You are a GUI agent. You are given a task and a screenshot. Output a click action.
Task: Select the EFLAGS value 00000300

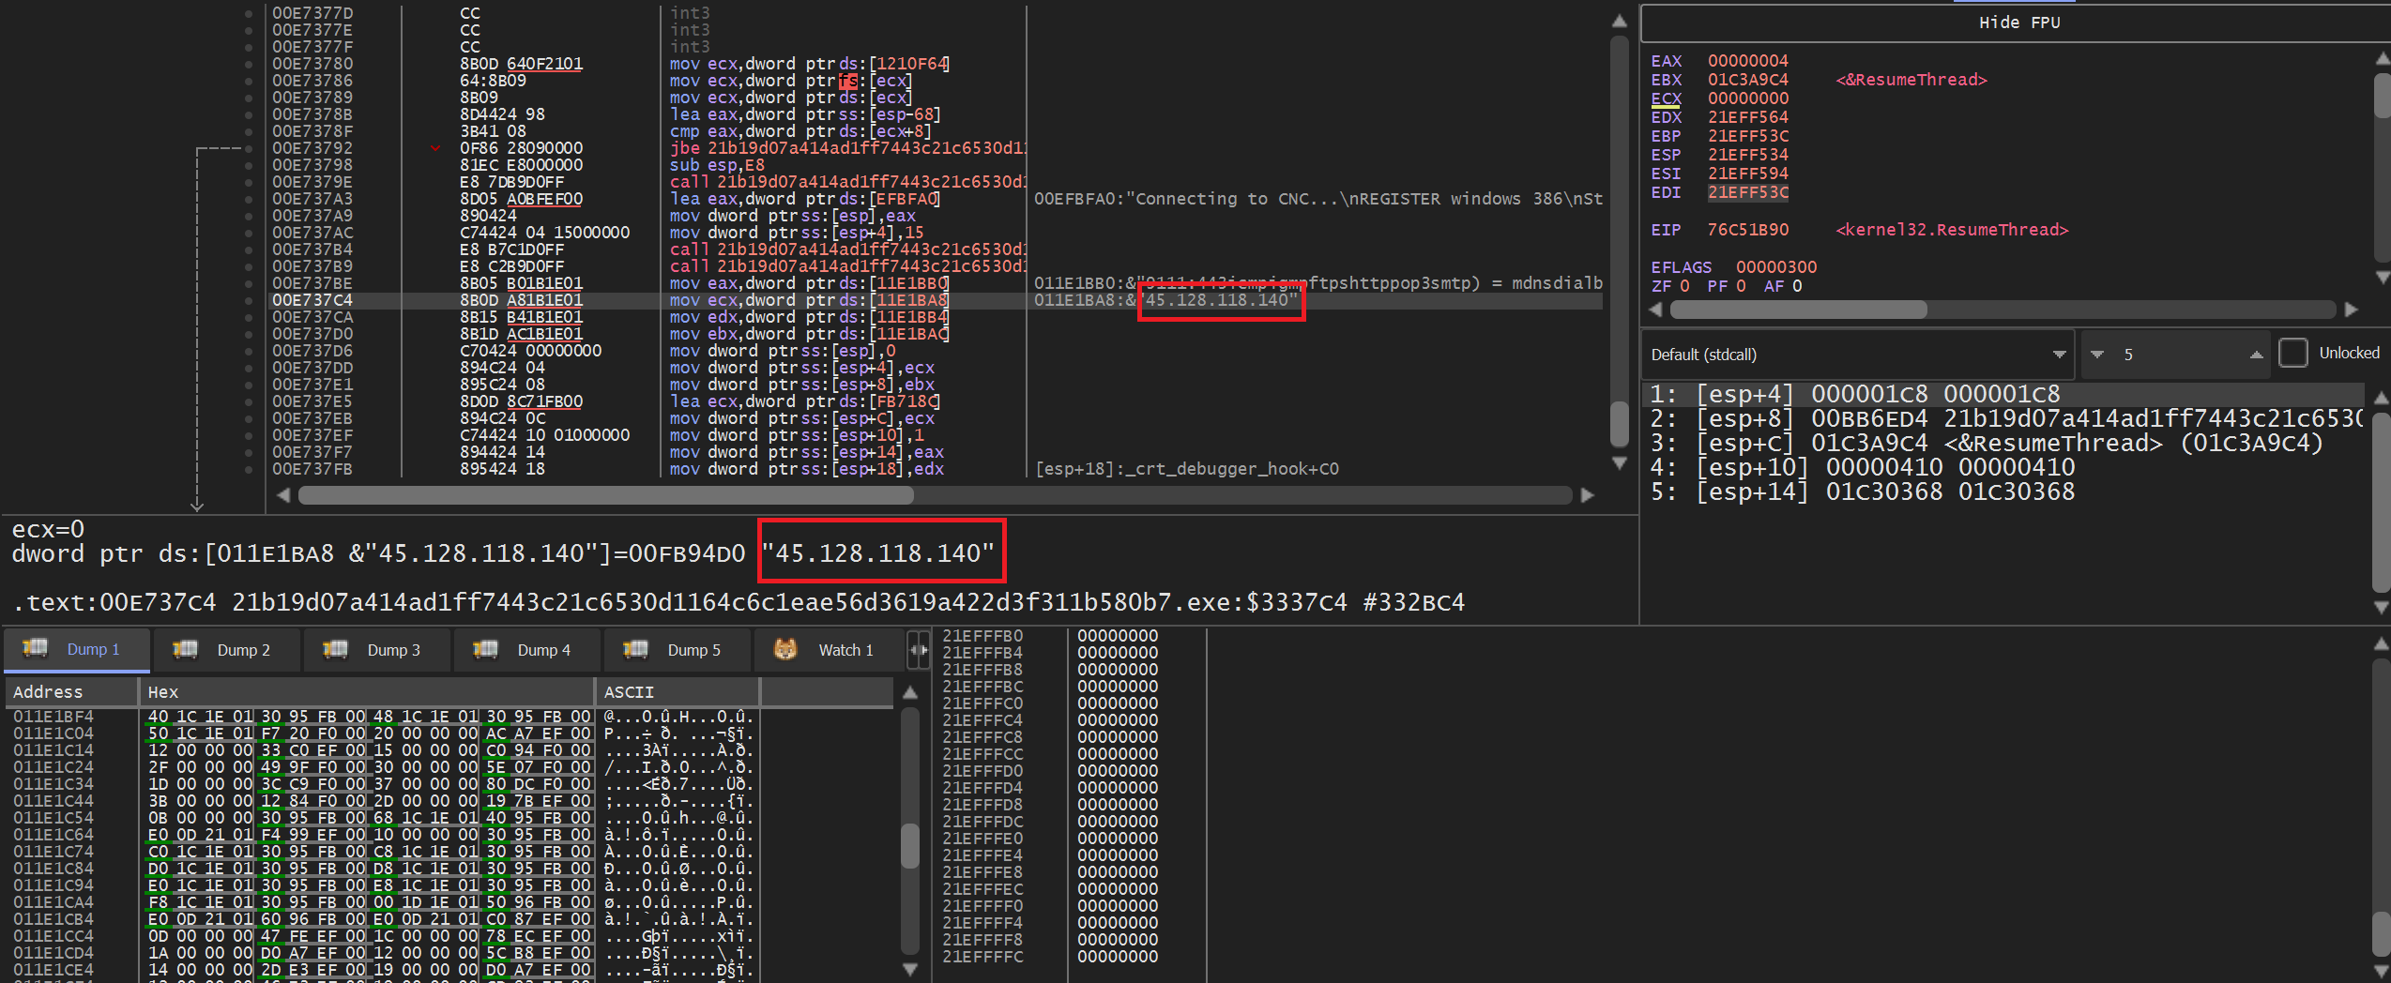(x=1776, y=267)
